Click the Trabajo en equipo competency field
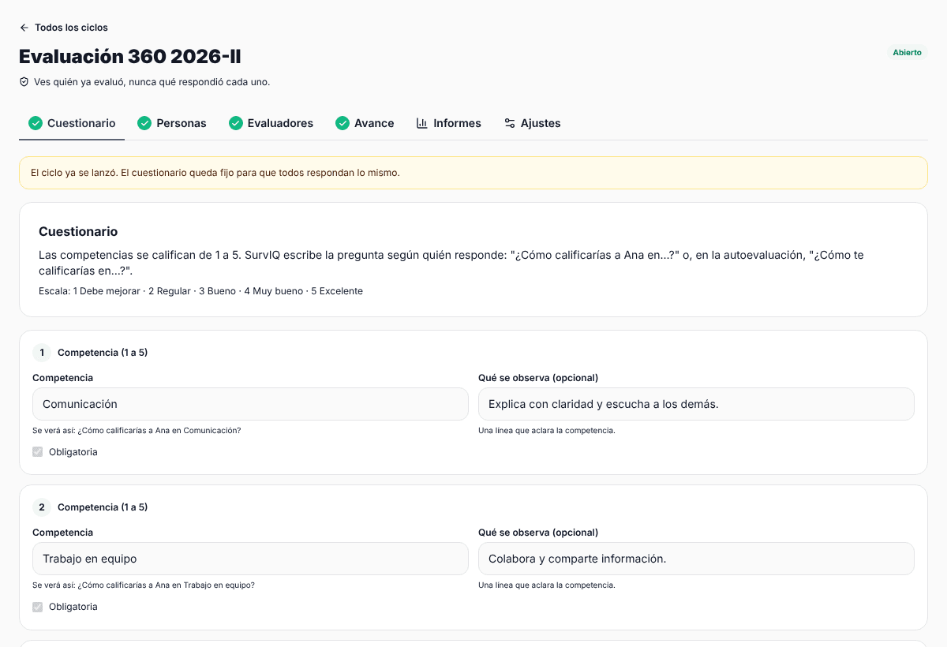This screenshot has height=647, width=947. (250, 559)
